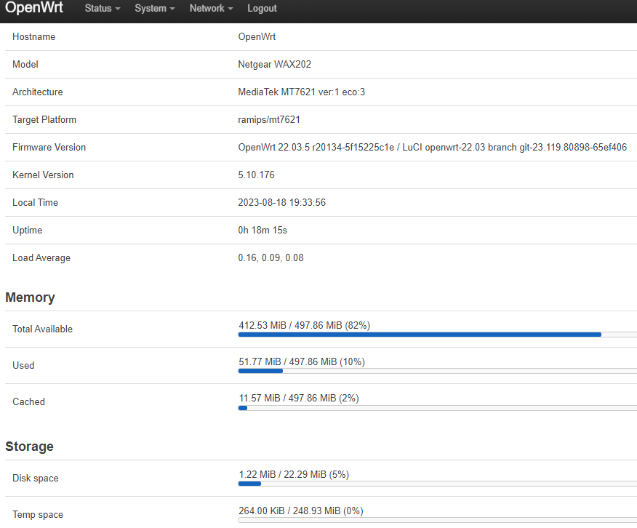Expand the Network dropdown menu

[212, 8]
